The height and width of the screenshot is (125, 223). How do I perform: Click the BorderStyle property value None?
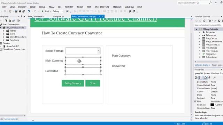213,82
